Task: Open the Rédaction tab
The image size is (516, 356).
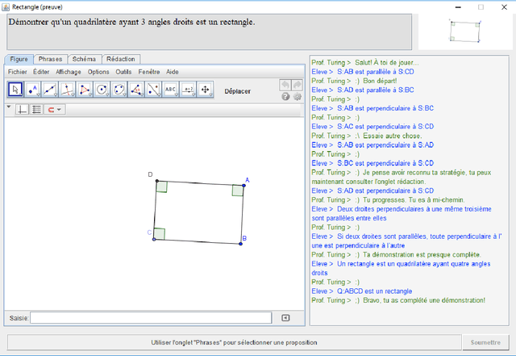Action: pyautogui.click(x=121, y=59)
